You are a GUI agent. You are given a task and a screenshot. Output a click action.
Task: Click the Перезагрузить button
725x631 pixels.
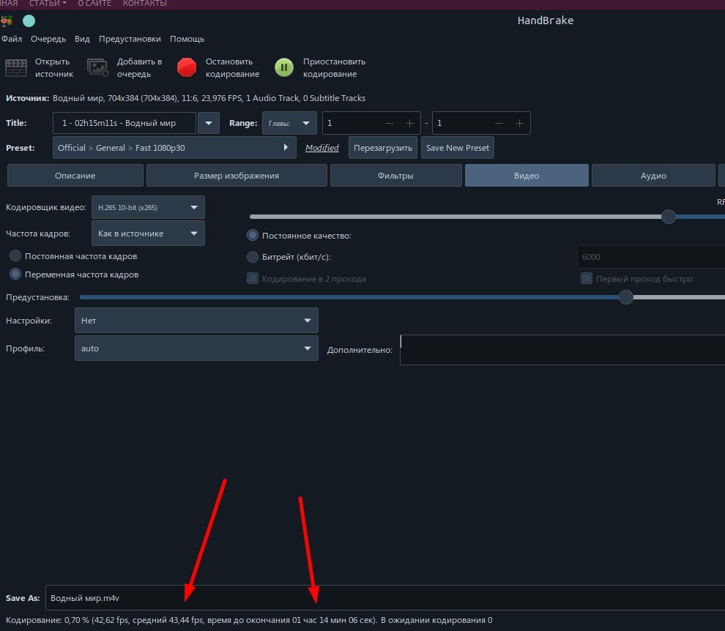(x=383, y=148)
